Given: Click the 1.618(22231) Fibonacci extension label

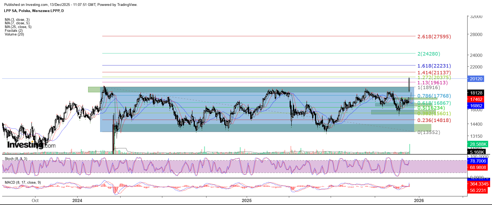Looking at the screenshot, I should click(x=434, y=66).
